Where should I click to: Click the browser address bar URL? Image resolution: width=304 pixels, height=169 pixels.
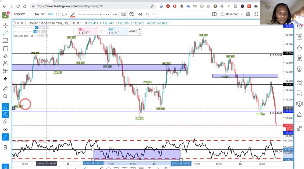(70, 6)
